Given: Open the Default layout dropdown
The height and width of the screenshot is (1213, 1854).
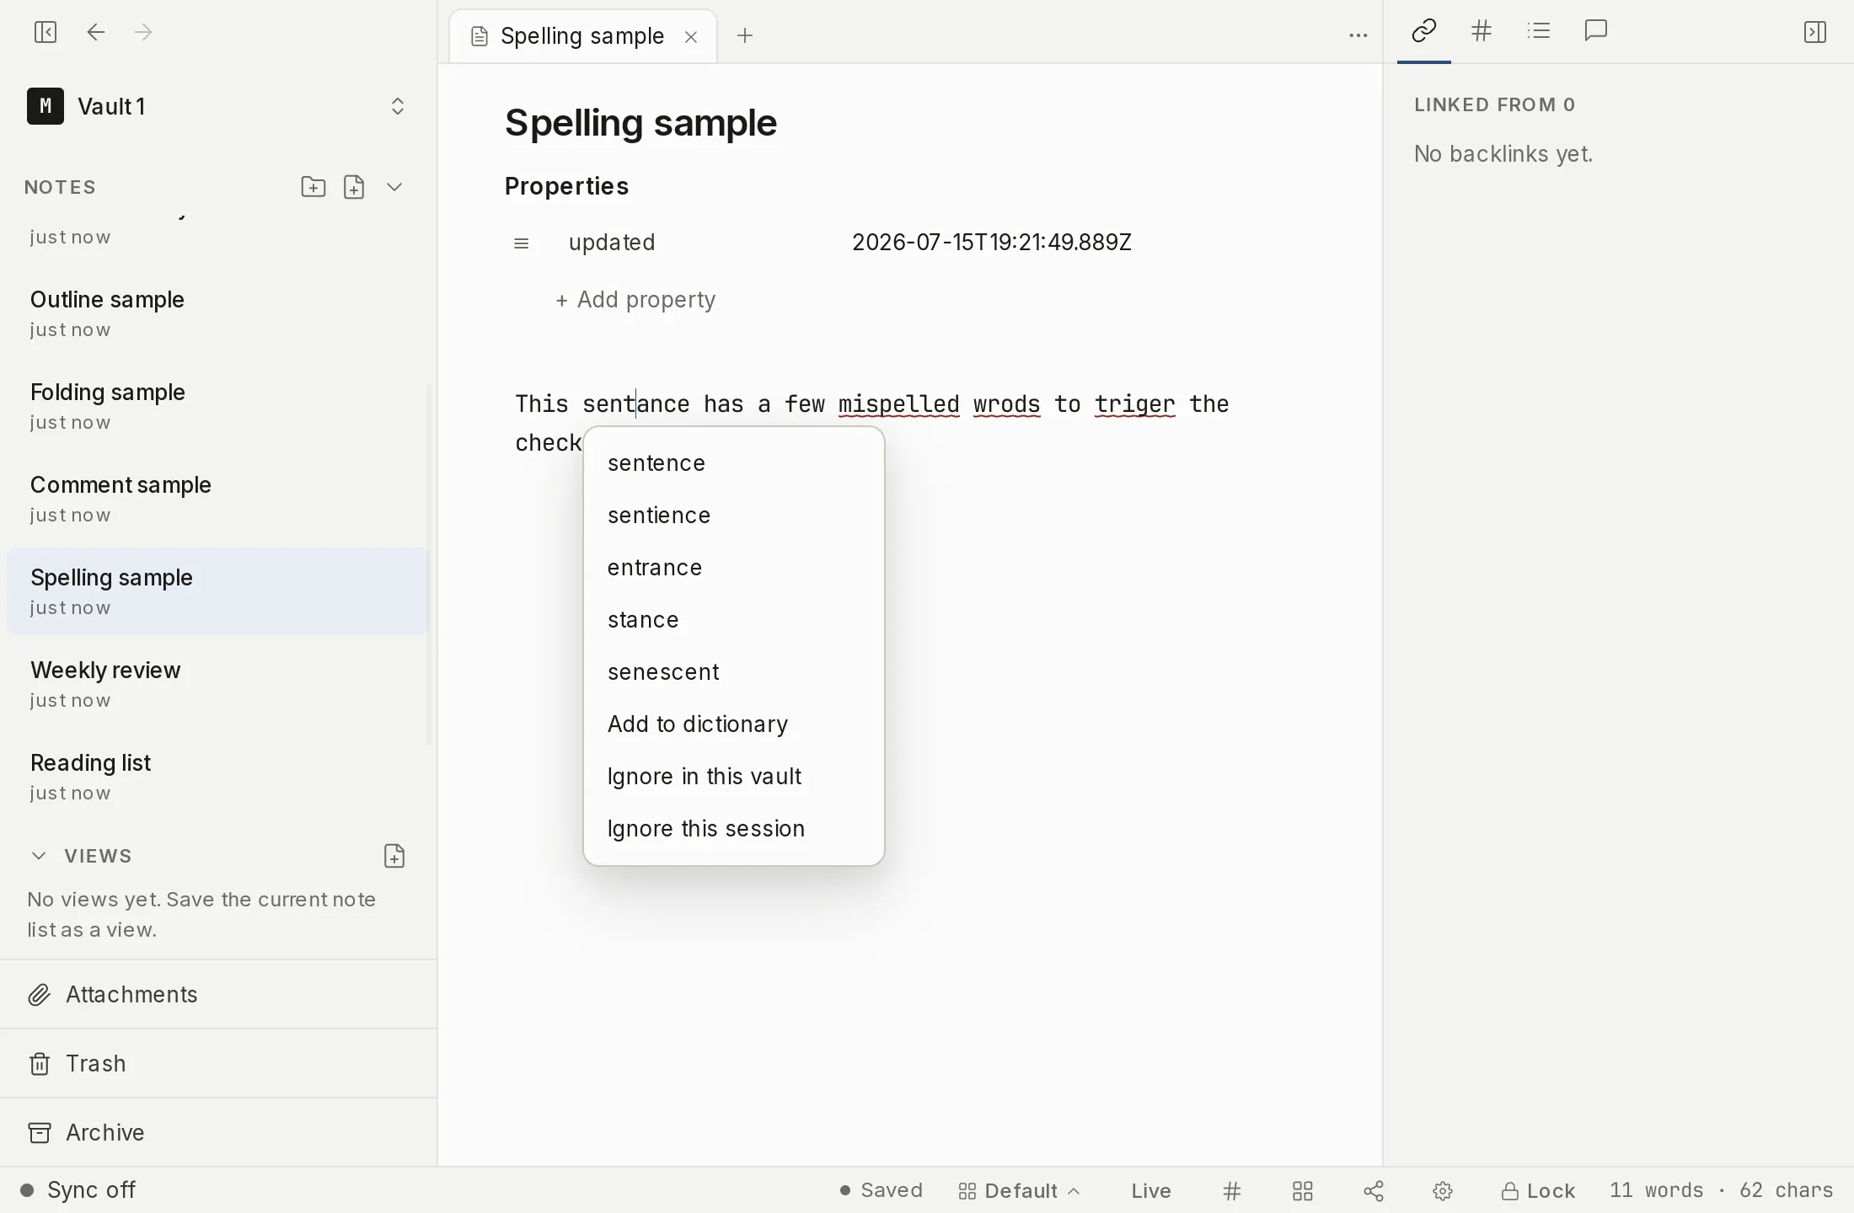Looking at the screenshot, I should tap(1020, 1191).
